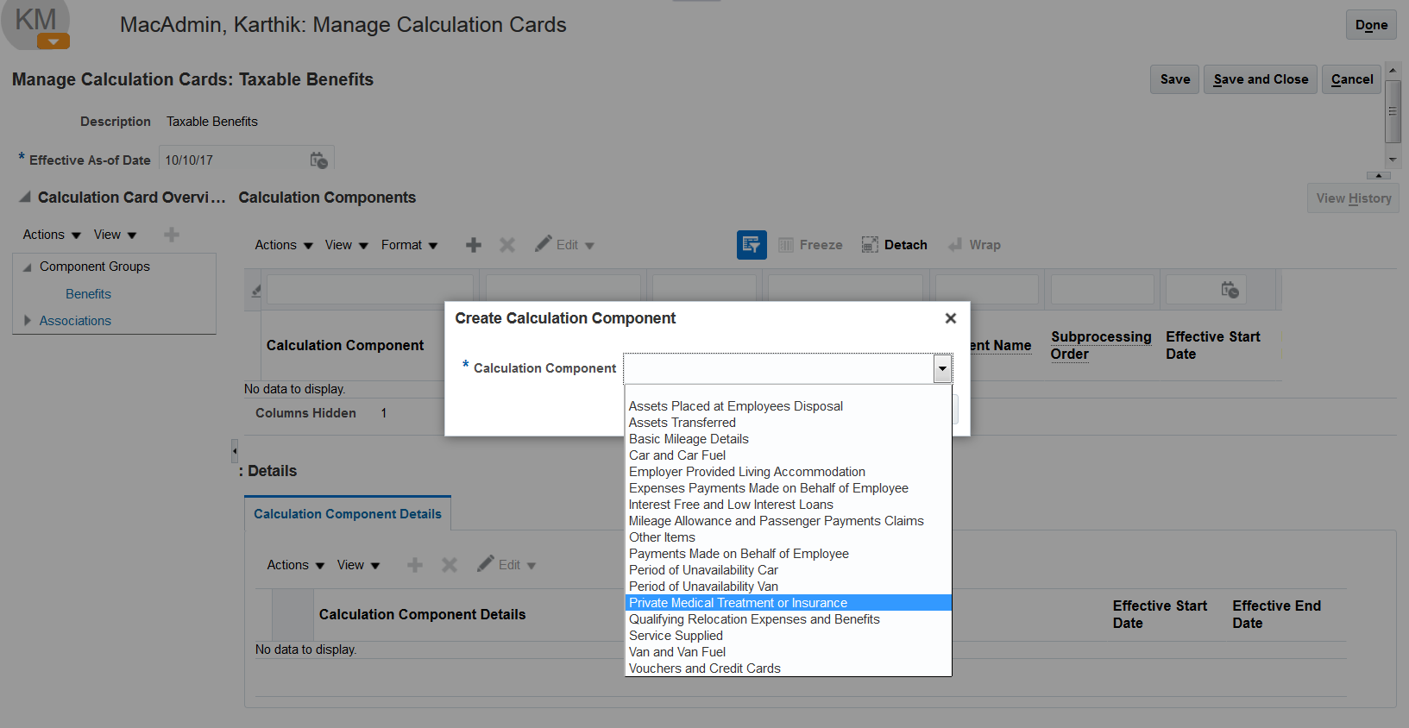The image size is (1409, 728).
Task: Click the add row plus icon in Calculation Components toolbar
Action: pos(474,245)
